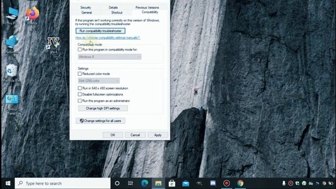Enable Run in 640 x 480 screen resolution
This screenshot has width=336, height=189.
coord(80,88)
